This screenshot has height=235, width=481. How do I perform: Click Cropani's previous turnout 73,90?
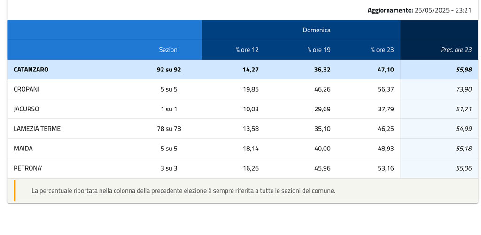[x=464, y=89]
